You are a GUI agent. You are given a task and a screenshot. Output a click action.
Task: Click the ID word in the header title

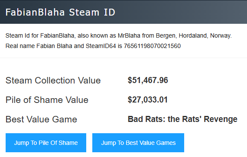click(x=110, y=12)
